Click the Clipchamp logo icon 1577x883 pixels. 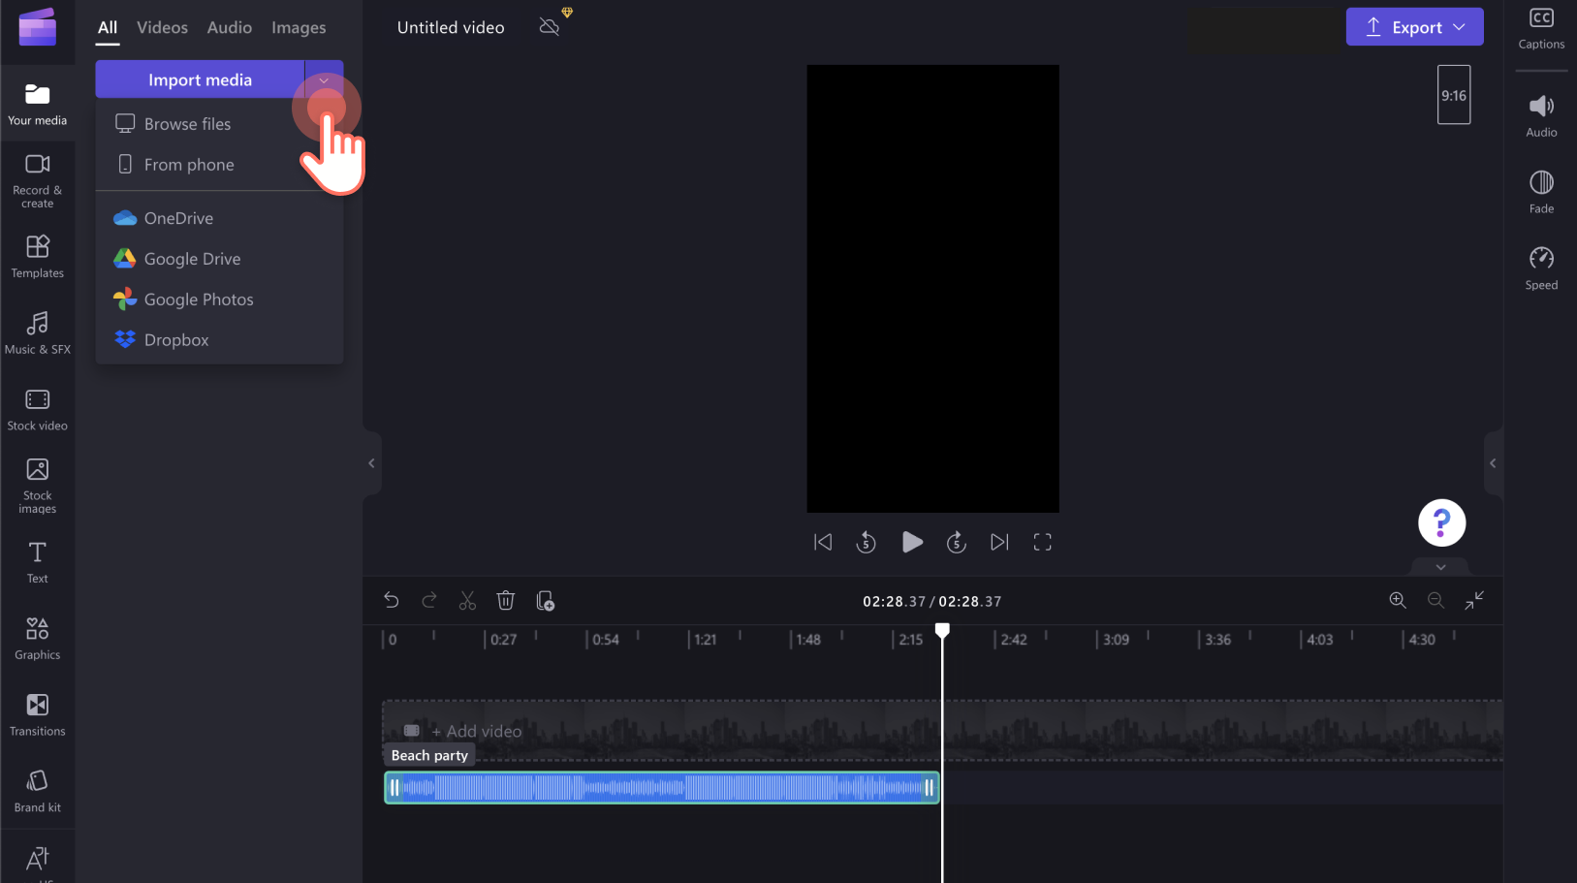tap(37, 27)
